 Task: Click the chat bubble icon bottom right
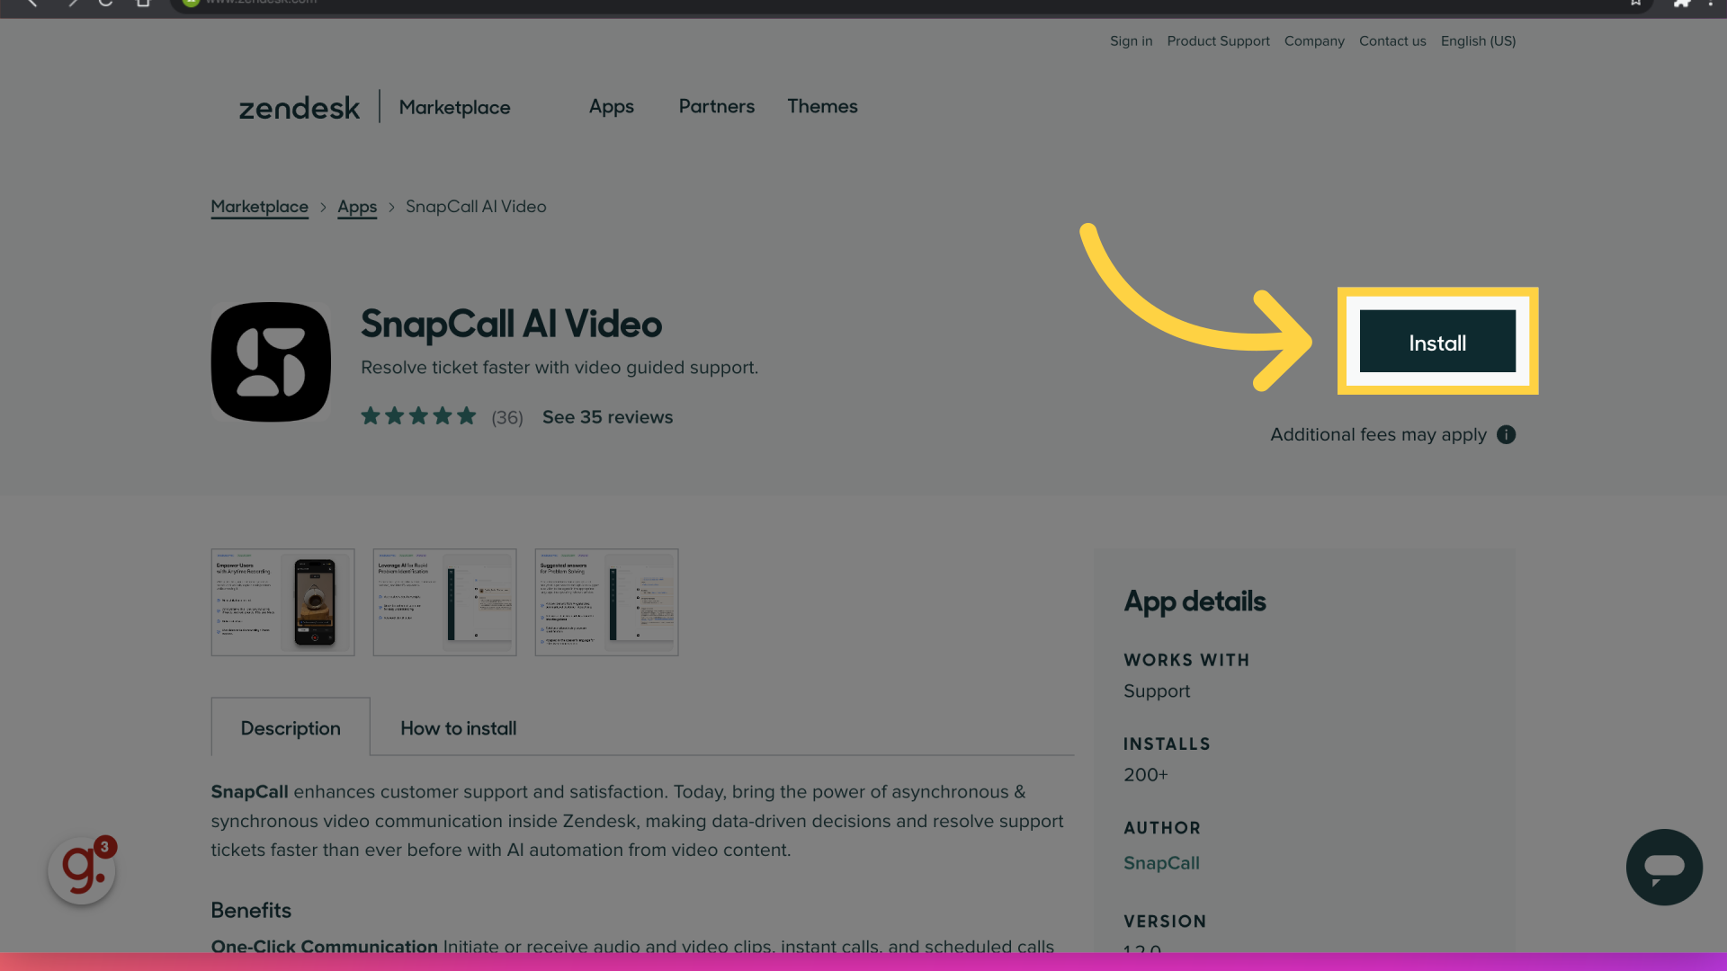tap(1665, 868)
